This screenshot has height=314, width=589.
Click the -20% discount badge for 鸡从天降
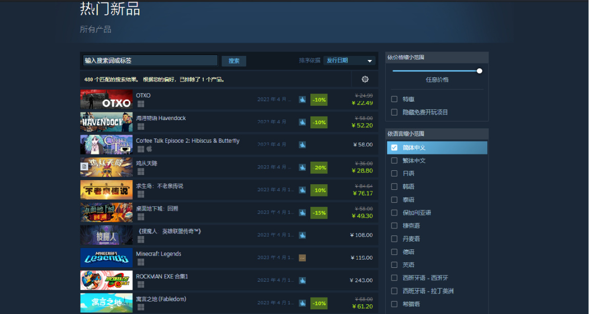(319, 167)
